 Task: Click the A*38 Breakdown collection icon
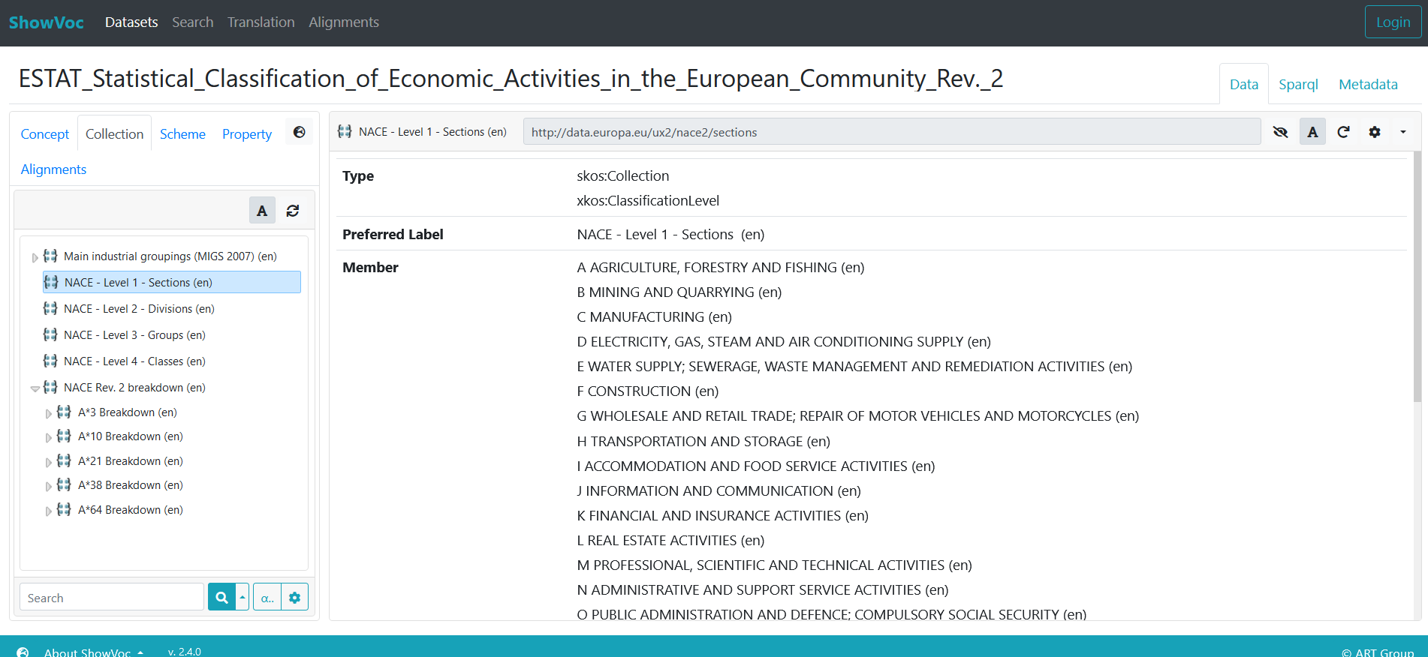click(x=65, y=484)
